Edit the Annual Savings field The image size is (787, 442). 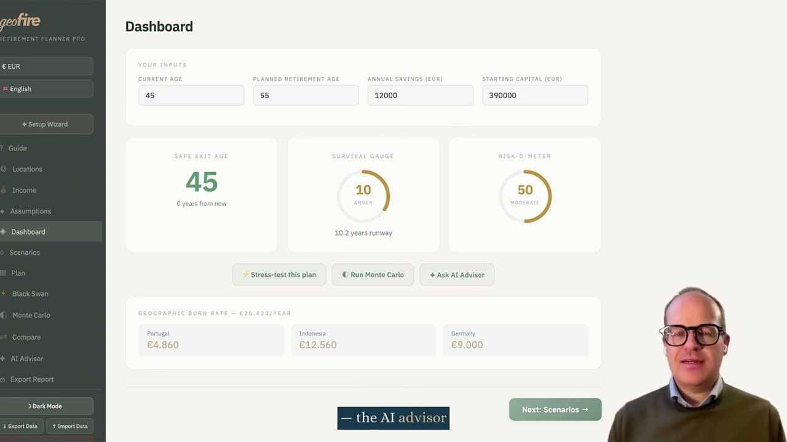tap(421, 95)
